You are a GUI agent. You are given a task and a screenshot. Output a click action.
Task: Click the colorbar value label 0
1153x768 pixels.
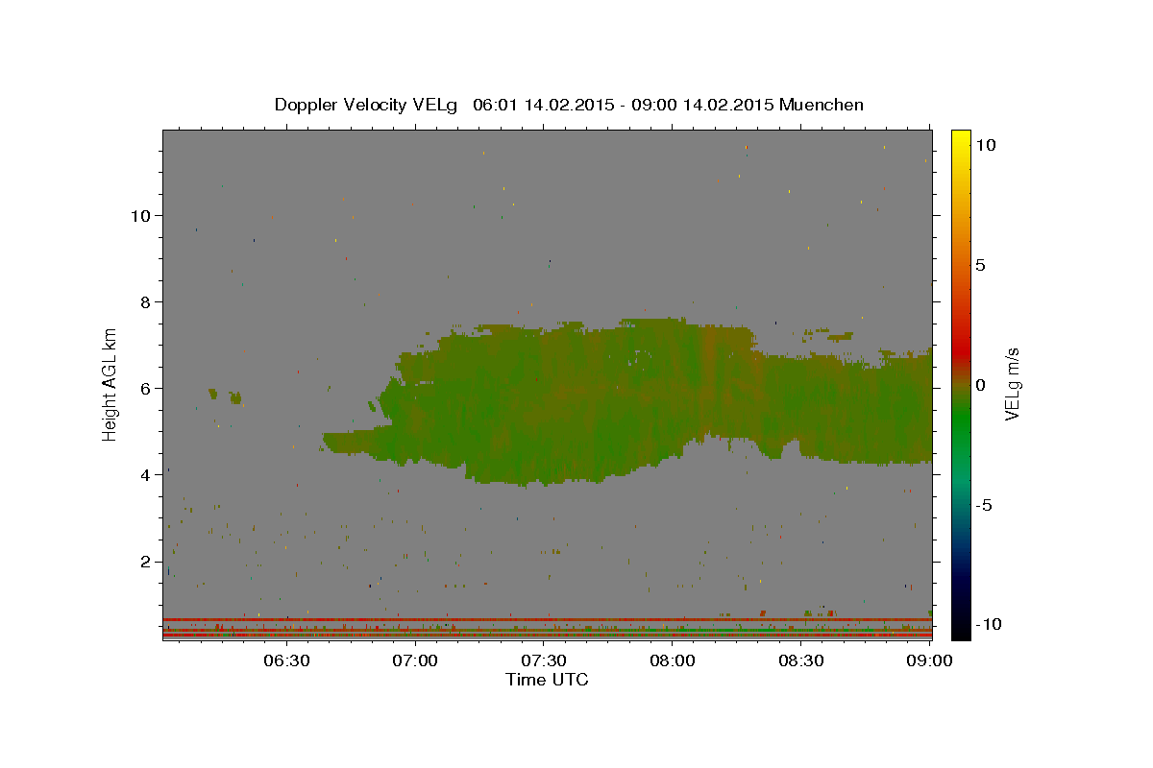[980, 385]
